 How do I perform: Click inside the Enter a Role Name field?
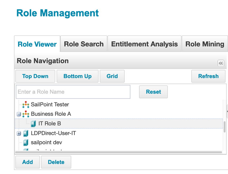73,92
